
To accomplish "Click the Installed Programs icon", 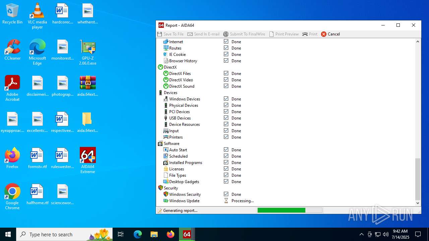I will coord(166,163).
